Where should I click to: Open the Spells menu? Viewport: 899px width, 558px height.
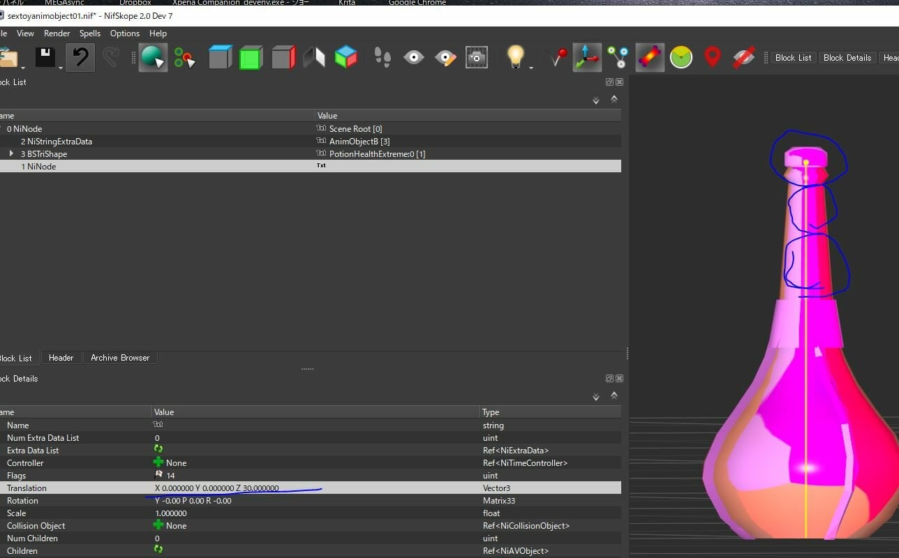(90, 33)
